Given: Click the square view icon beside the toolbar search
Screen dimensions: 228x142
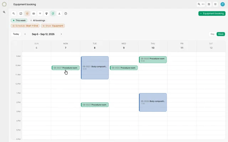Looking at the screenshot, I should (21, 13).
